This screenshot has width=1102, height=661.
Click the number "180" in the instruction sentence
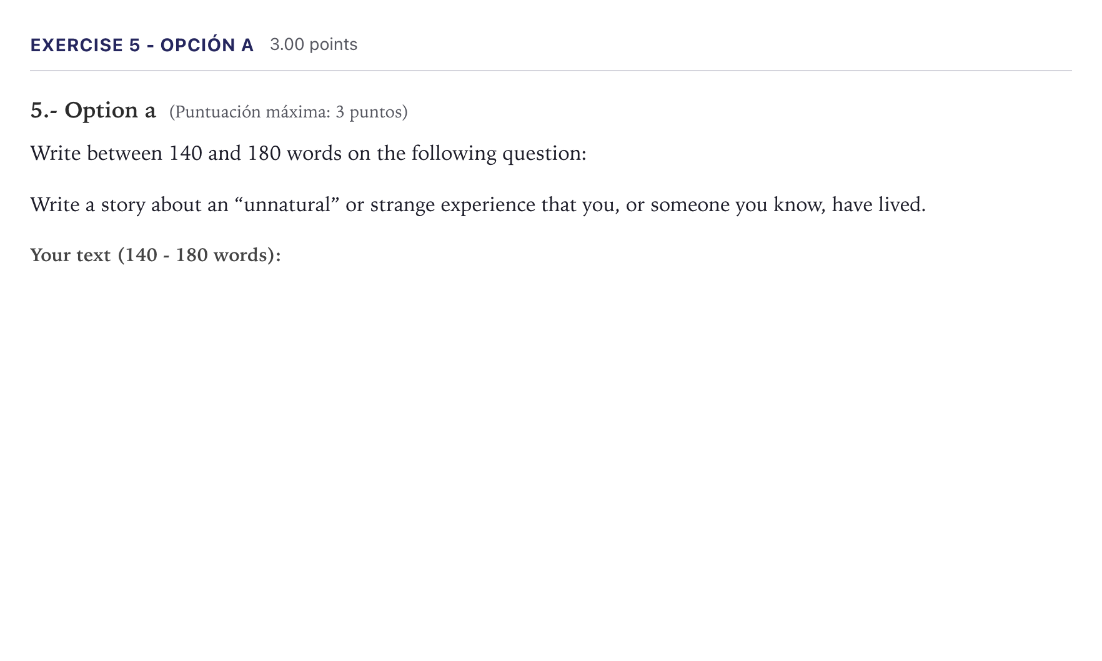pos(264,153)
